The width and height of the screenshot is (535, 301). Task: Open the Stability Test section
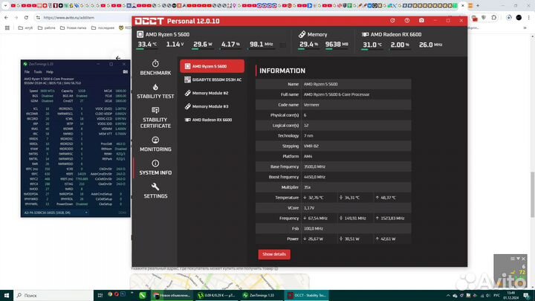tap(155, 91)
